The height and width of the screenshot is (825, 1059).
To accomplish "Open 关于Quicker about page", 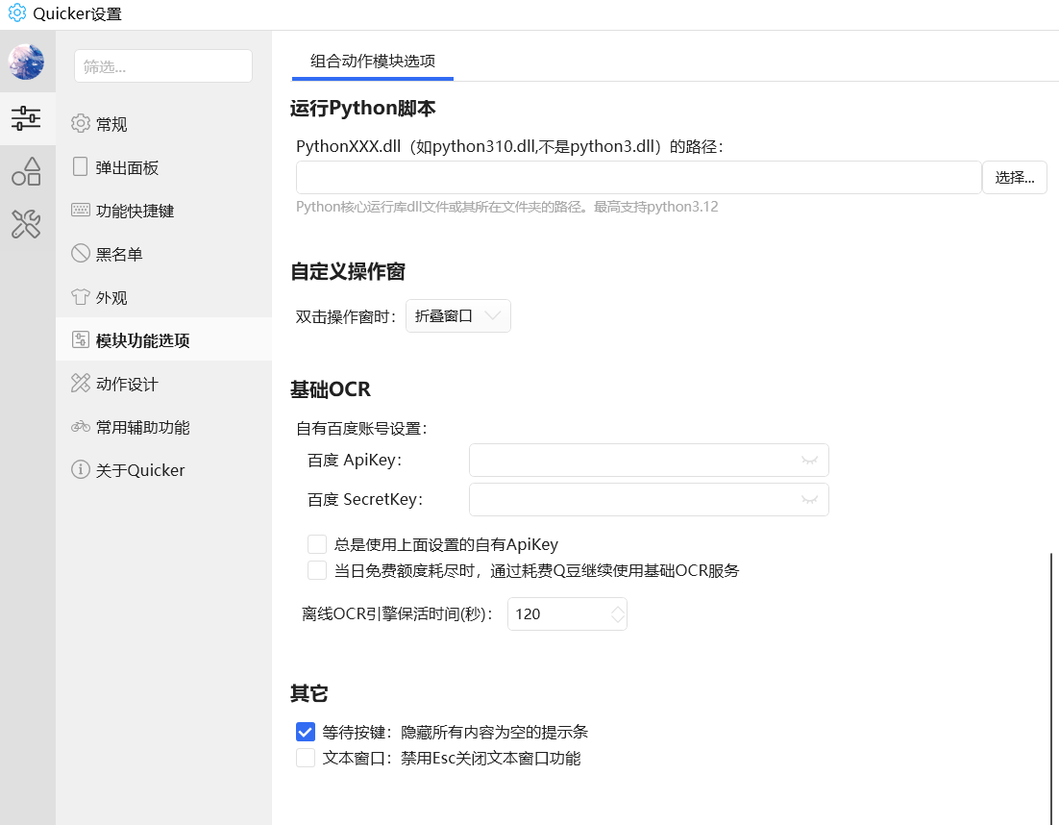I will tap(139, 470).
